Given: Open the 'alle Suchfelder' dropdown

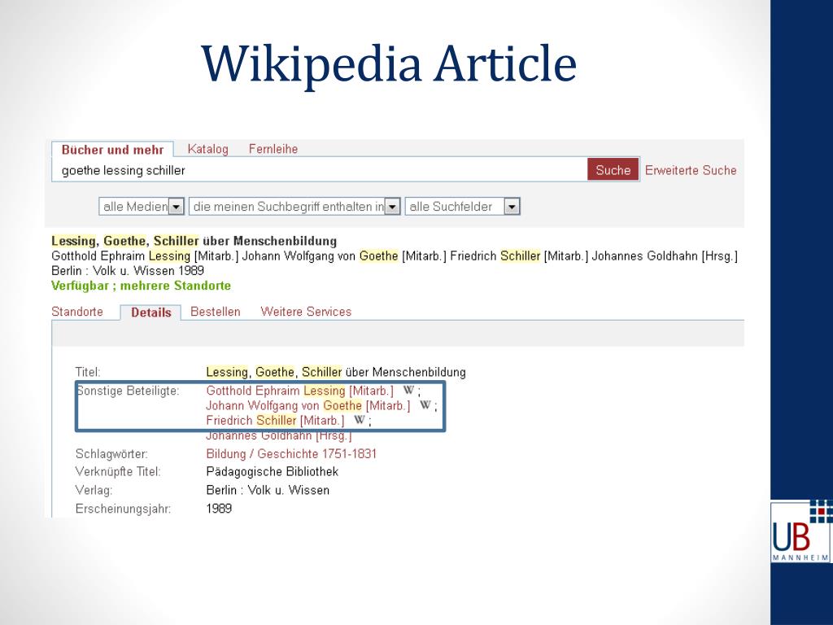Looking at the screenshot, I should click(x=462, y=206).
